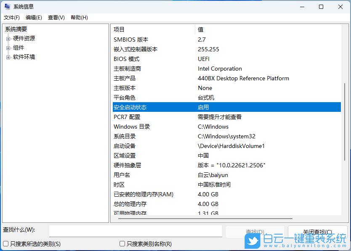The width and height of the screenshot is (351, 251).
Task: Click inside the 查找什么 search field
Action: point(136,231)
